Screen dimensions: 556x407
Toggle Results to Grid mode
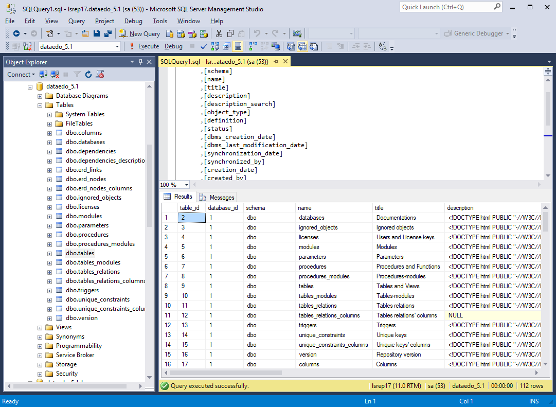(302, 46)
